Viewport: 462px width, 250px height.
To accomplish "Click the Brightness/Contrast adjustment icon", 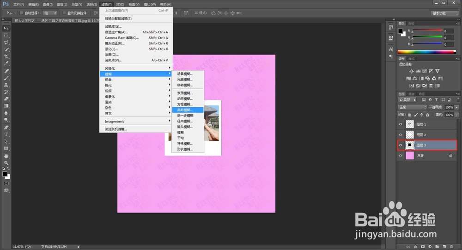I will click(x=411, y=71).
